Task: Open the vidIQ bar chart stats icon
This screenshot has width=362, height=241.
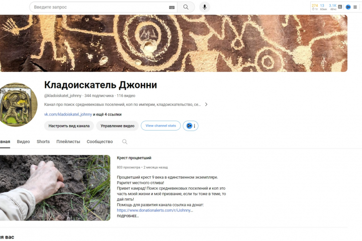Action: pyautogui.click(x=340, y=7)
